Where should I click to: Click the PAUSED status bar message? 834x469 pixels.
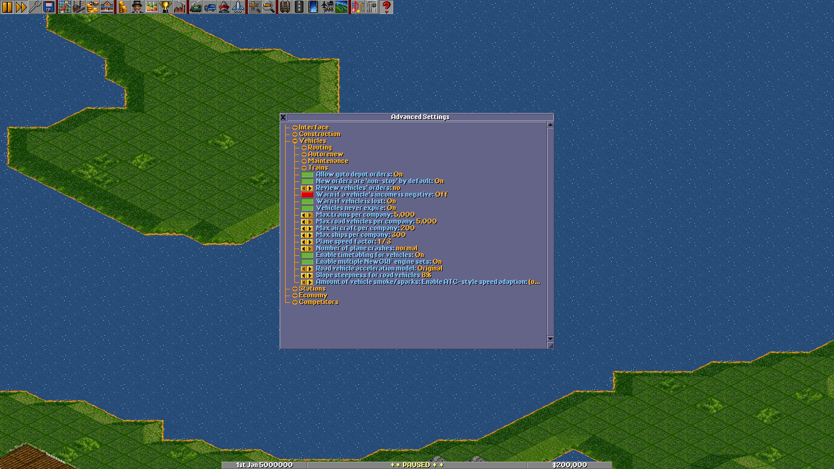point(417,465)
